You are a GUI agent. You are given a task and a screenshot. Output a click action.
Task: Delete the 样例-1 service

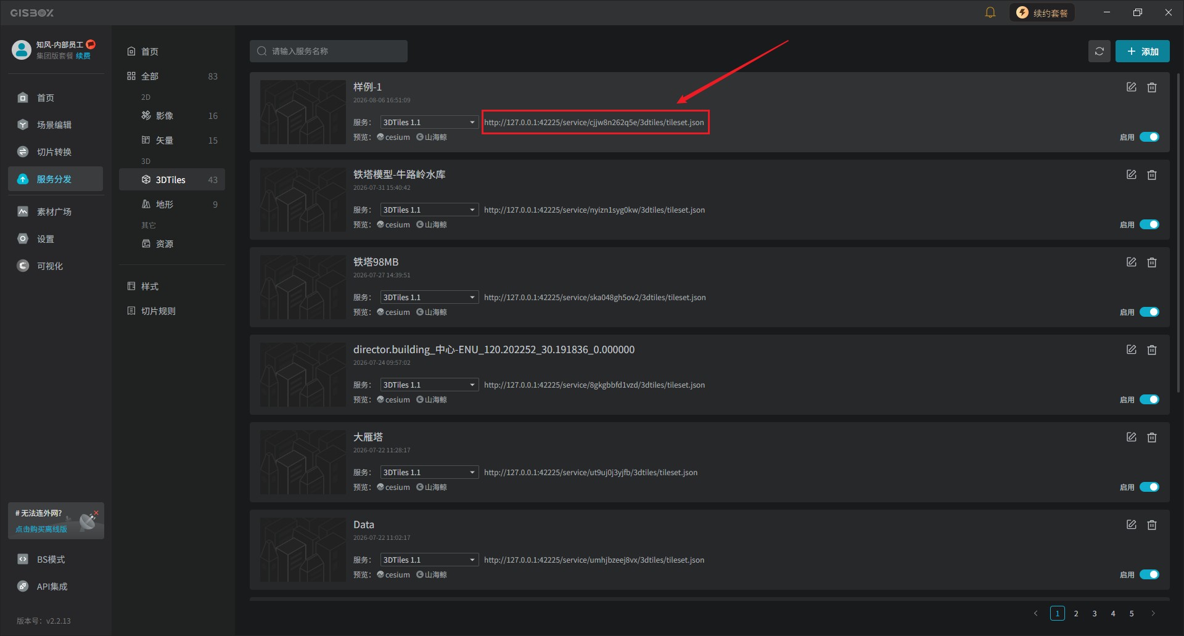1152,88
